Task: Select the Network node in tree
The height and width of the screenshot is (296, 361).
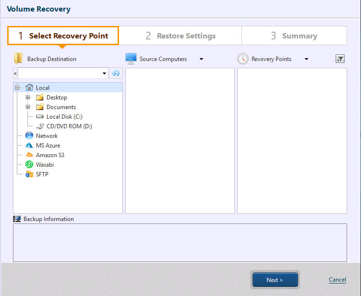Action: click(47, 136)
